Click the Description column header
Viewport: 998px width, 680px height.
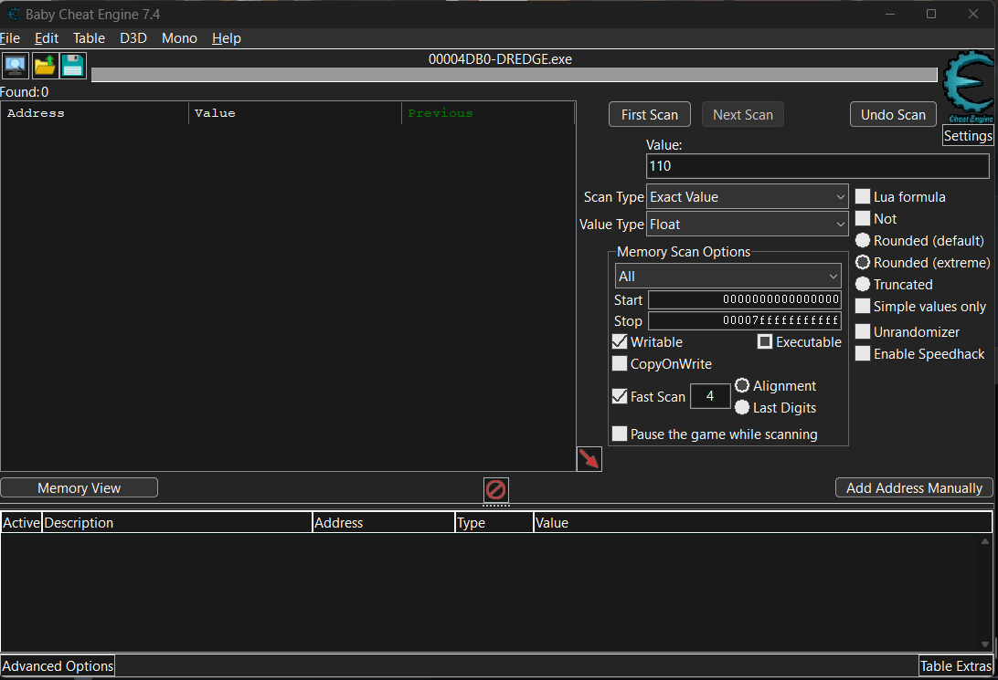point(177,522)
